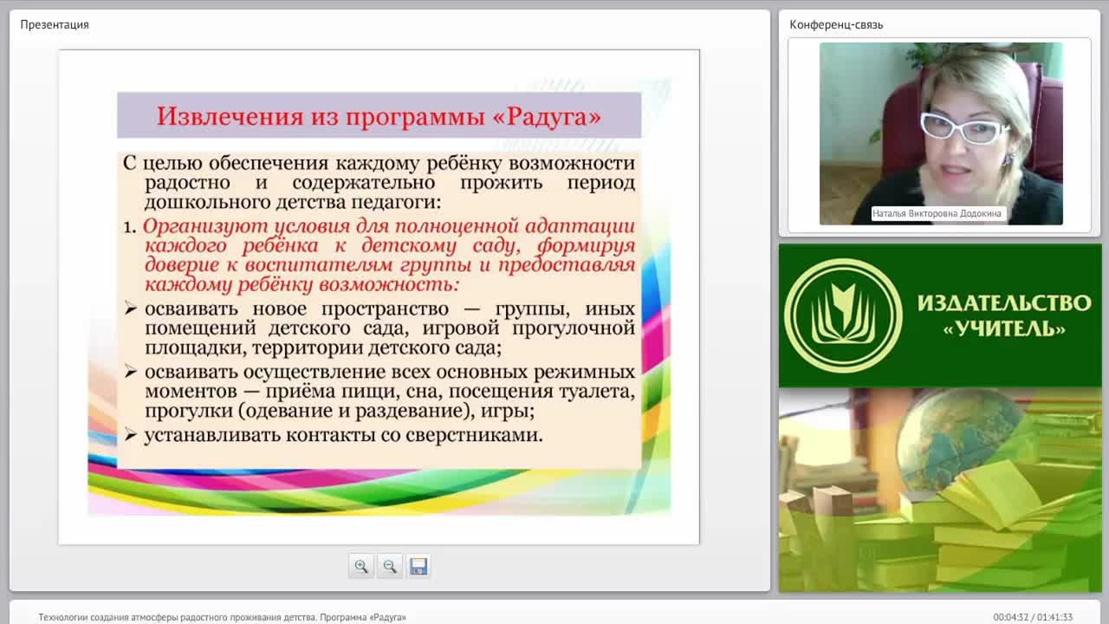The height and width of the screenshot is (624, 1109).
Task: Click the Издательство «Учитель» logo banner
Action: coord(940,315)
